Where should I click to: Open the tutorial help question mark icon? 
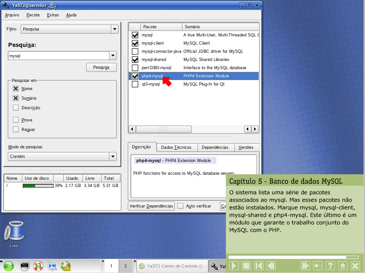330,266
